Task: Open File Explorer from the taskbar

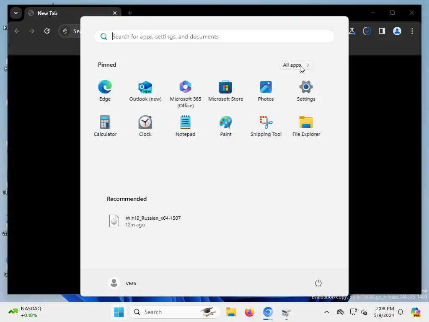Action: coord(231,312)
